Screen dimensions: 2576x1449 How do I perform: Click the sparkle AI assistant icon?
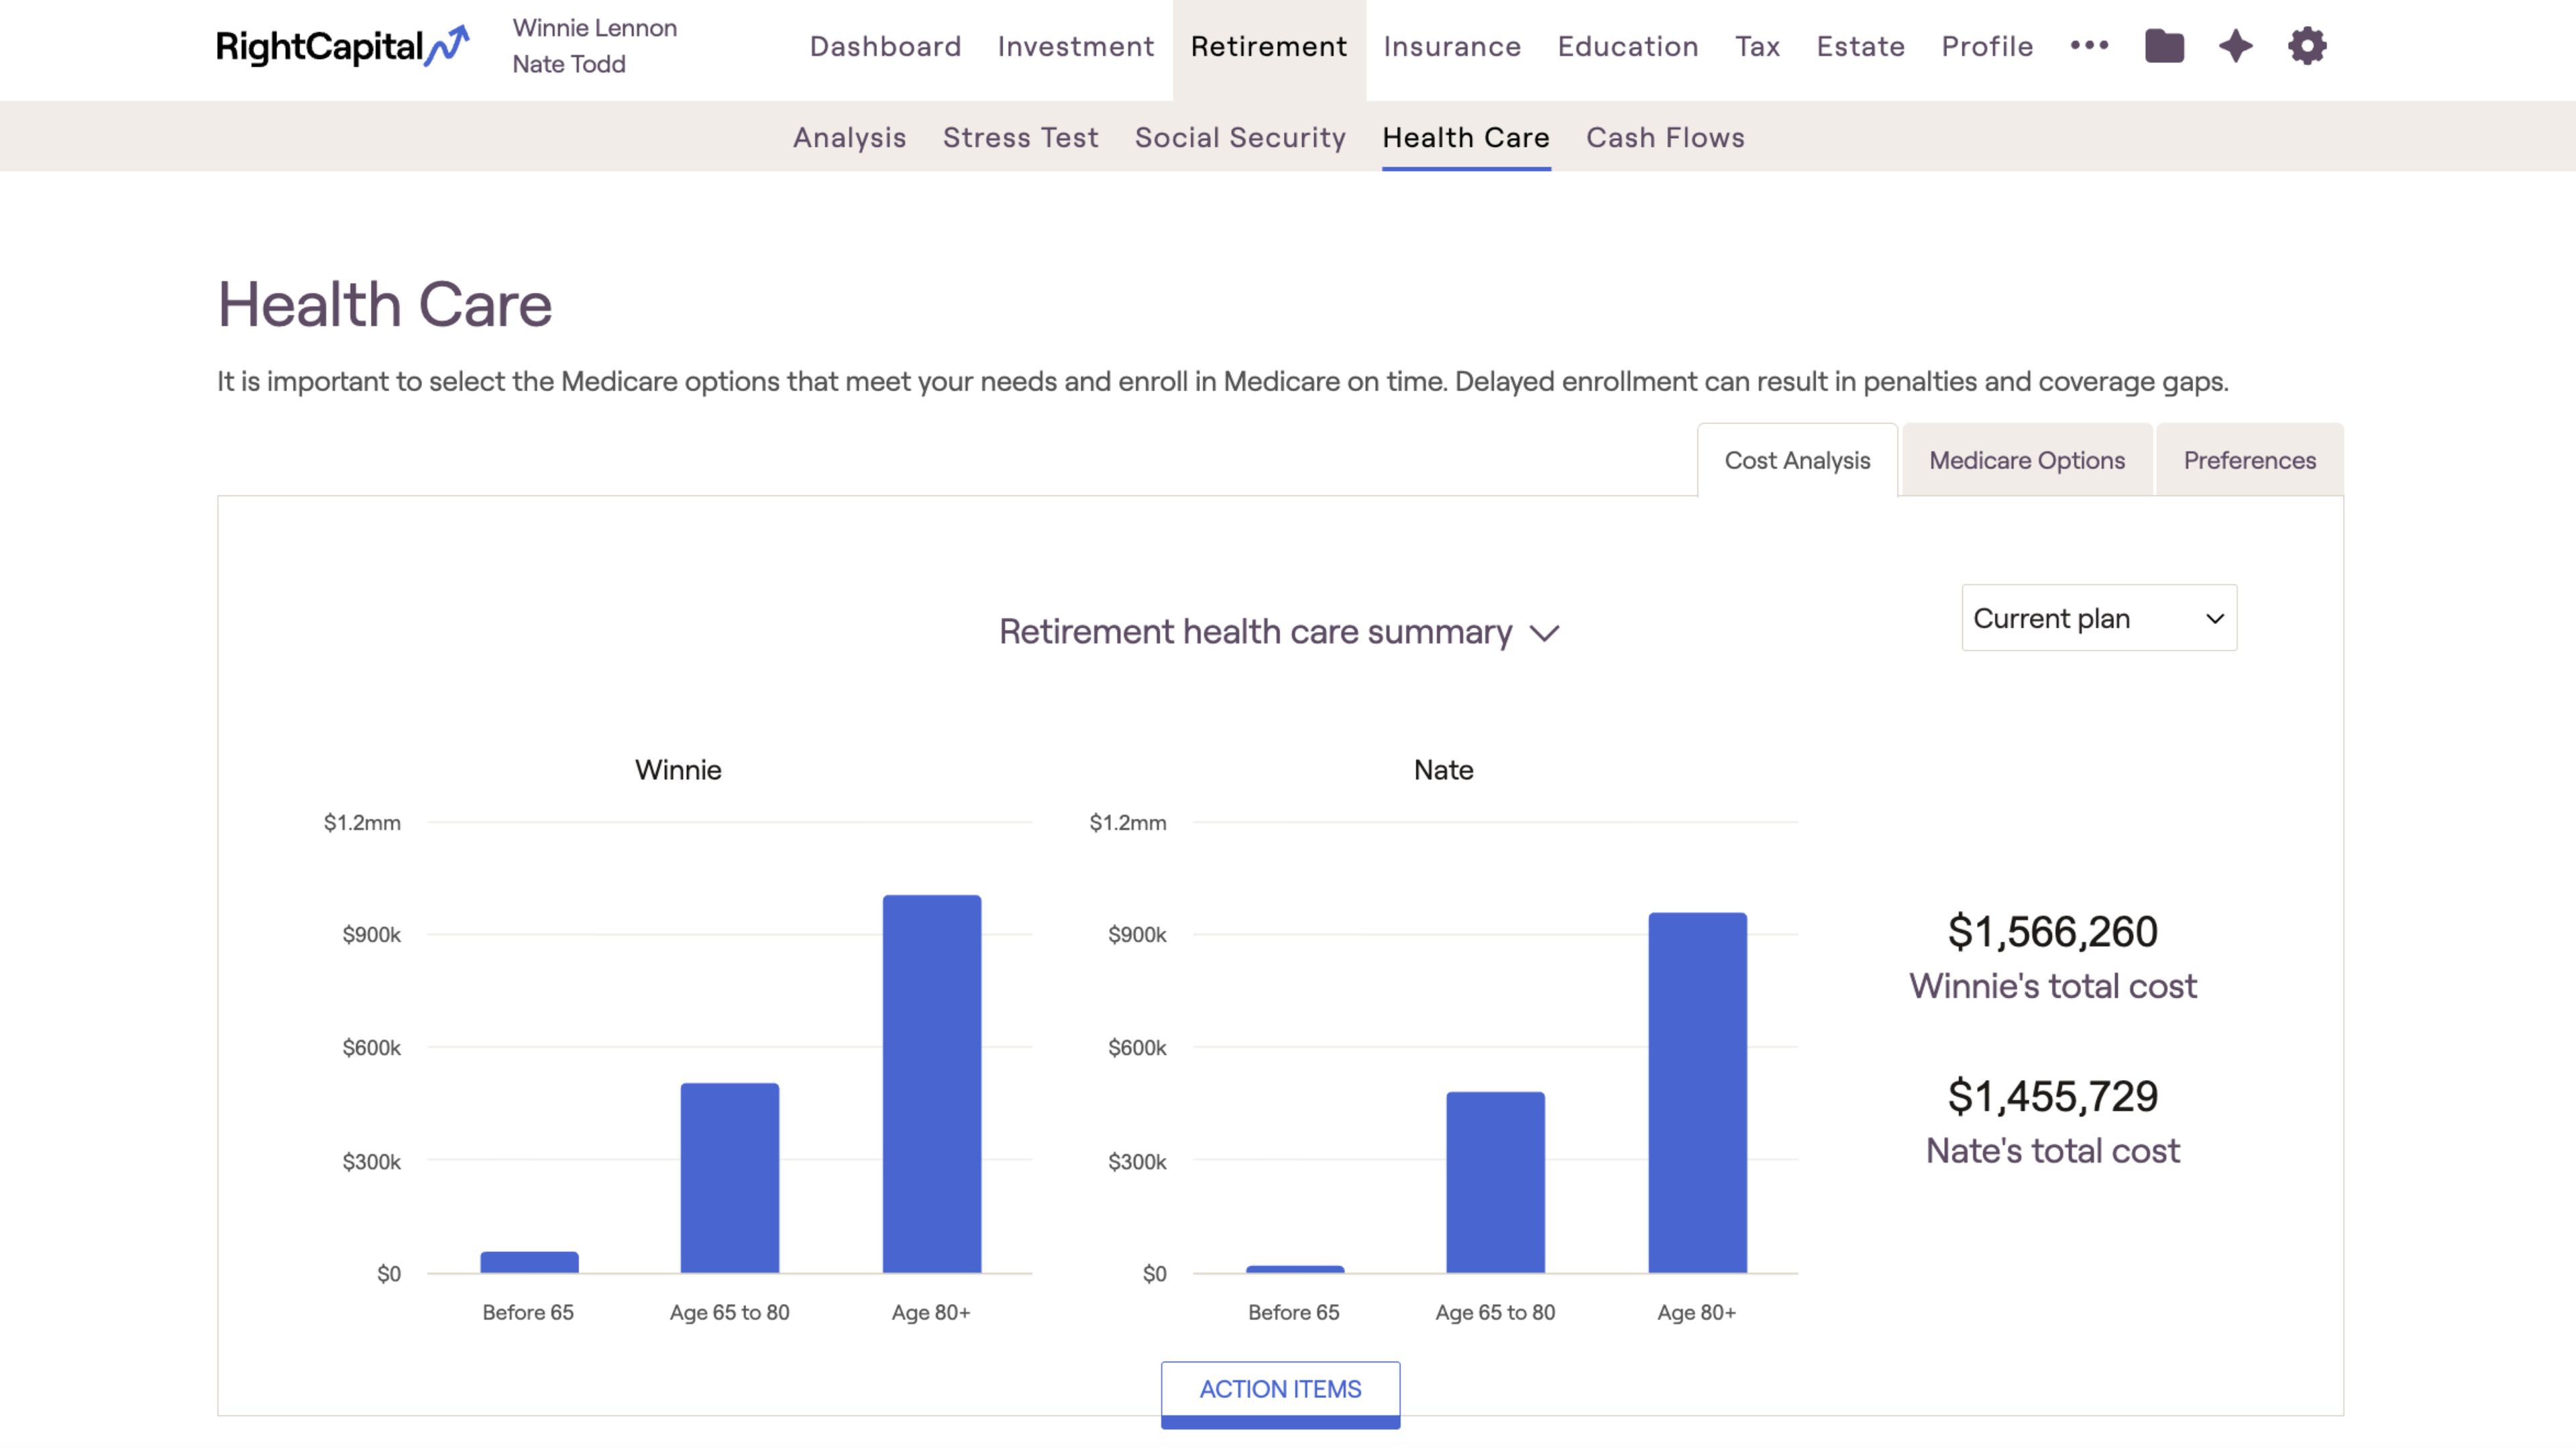[2236, 46]
